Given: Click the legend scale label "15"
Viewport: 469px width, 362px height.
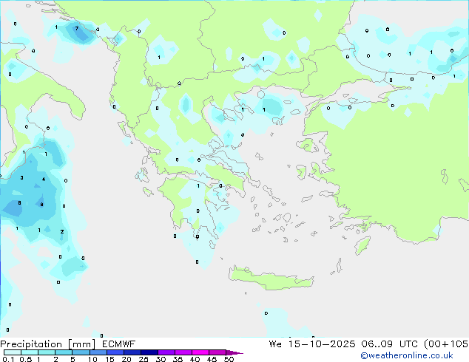Looking at the screenshot, I should pos(109,359).
